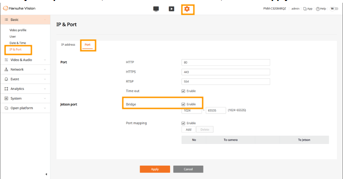Open Help from the header

321,9
